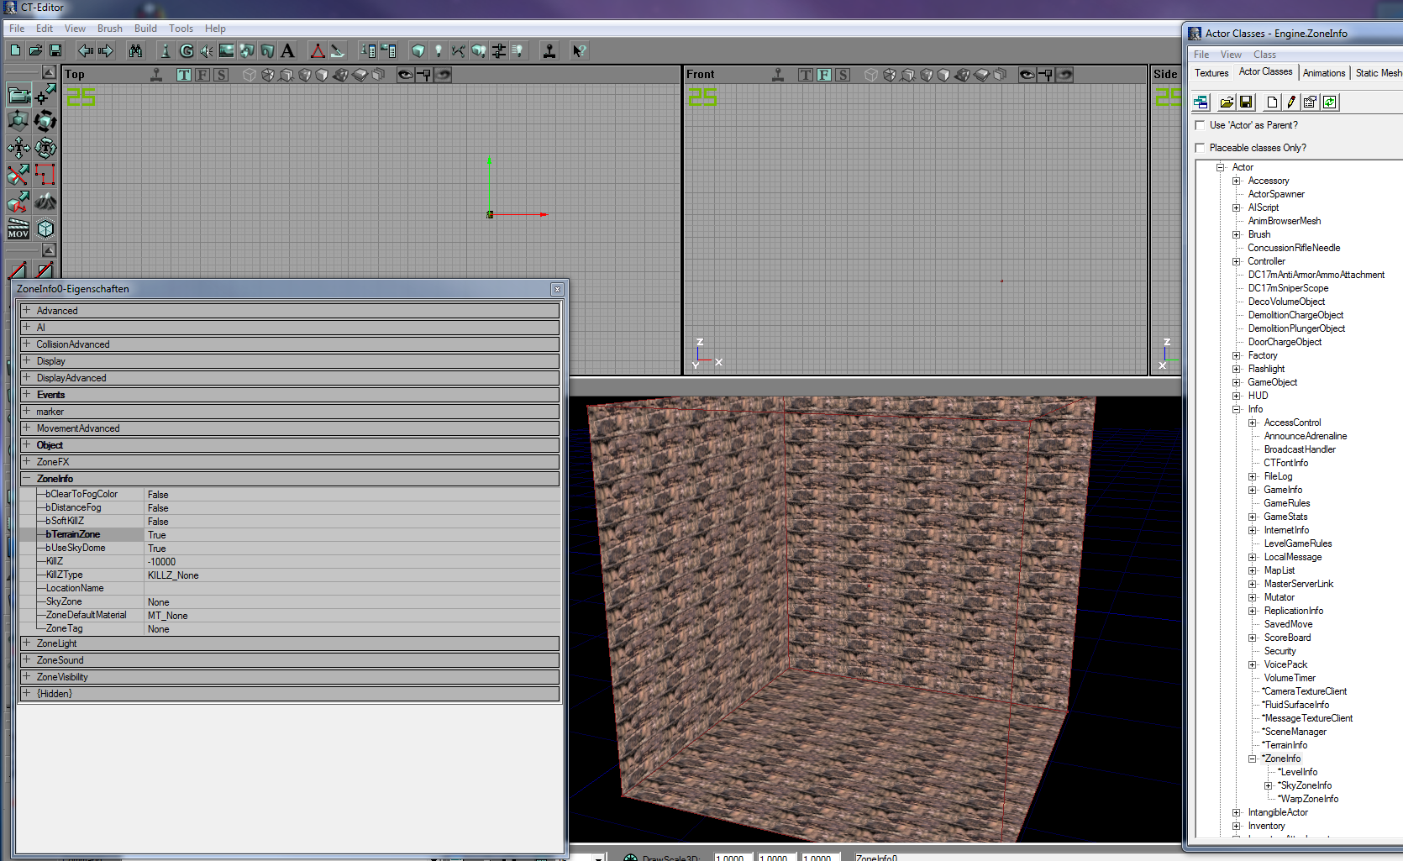Expand the SkyZoneInfo tree node
The image size is (1403, 861).
tap(1269, 785)
